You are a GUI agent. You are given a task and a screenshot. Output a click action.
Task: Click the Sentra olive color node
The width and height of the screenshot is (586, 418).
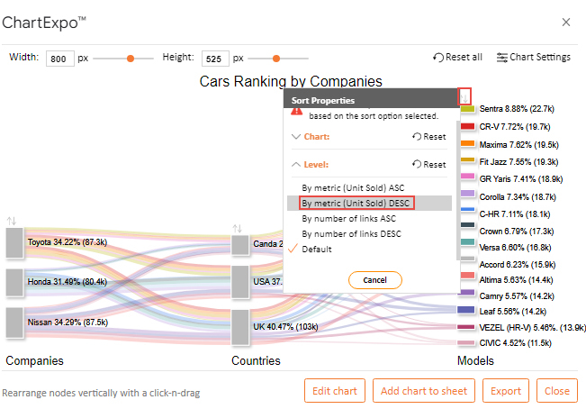pos(467,109)
